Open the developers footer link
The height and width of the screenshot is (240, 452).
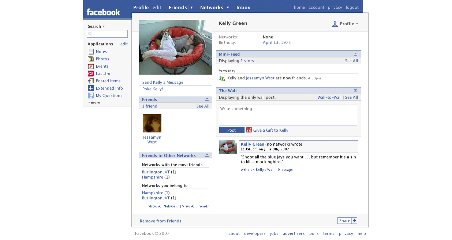point(255,233)
